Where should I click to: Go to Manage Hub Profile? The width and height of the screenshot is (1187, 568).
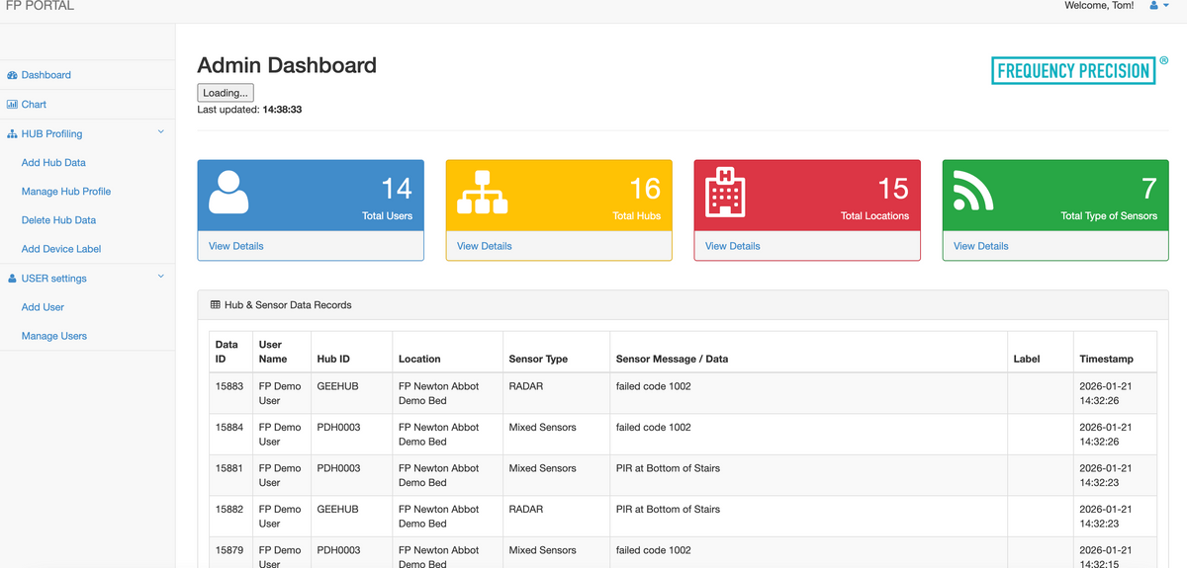(66, 191)
